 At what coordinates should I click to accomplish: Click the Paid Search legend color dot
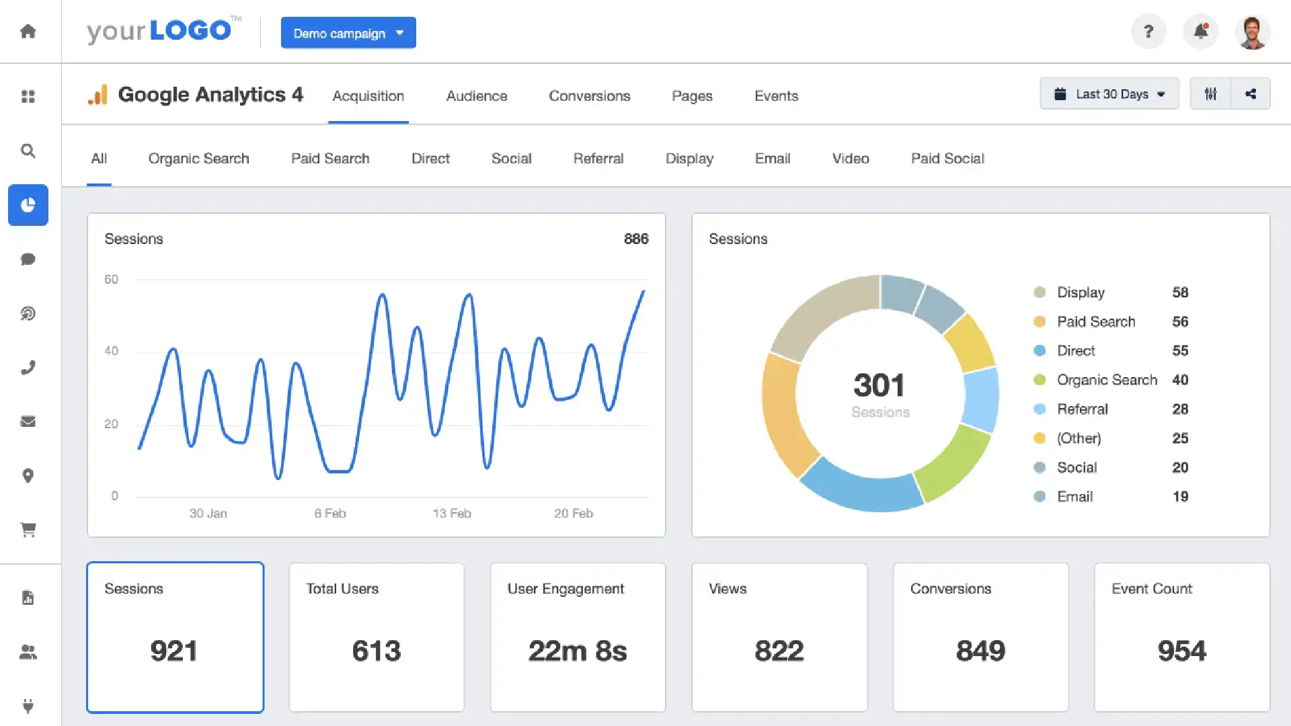(1040, 322)
